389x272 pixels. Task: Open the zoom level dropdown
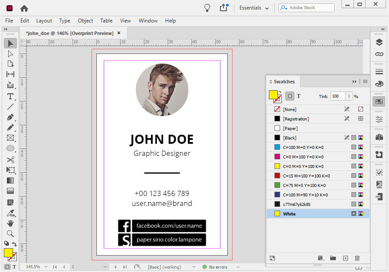(46, 267)
